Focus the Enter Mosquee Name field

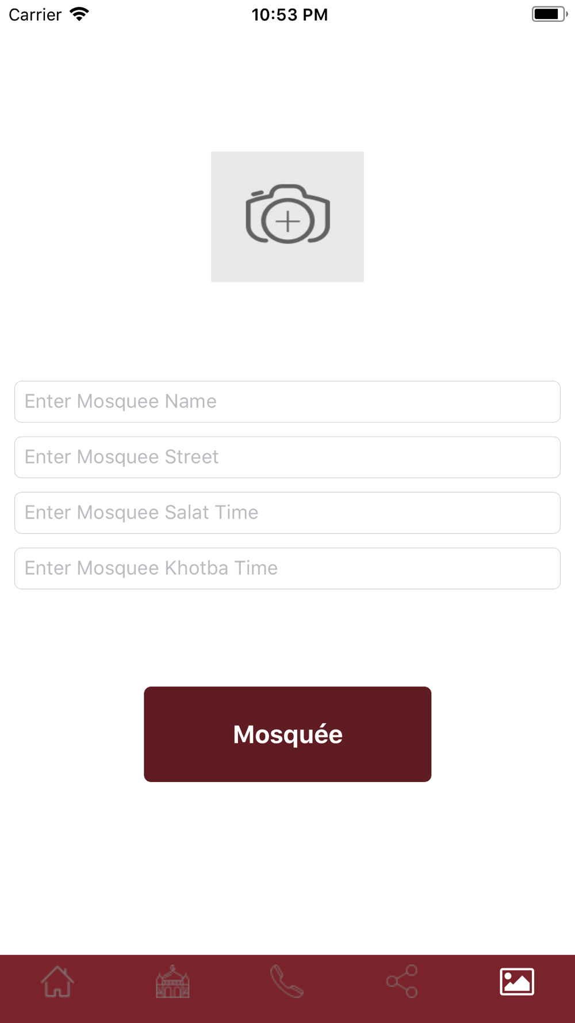pos(287,402)
